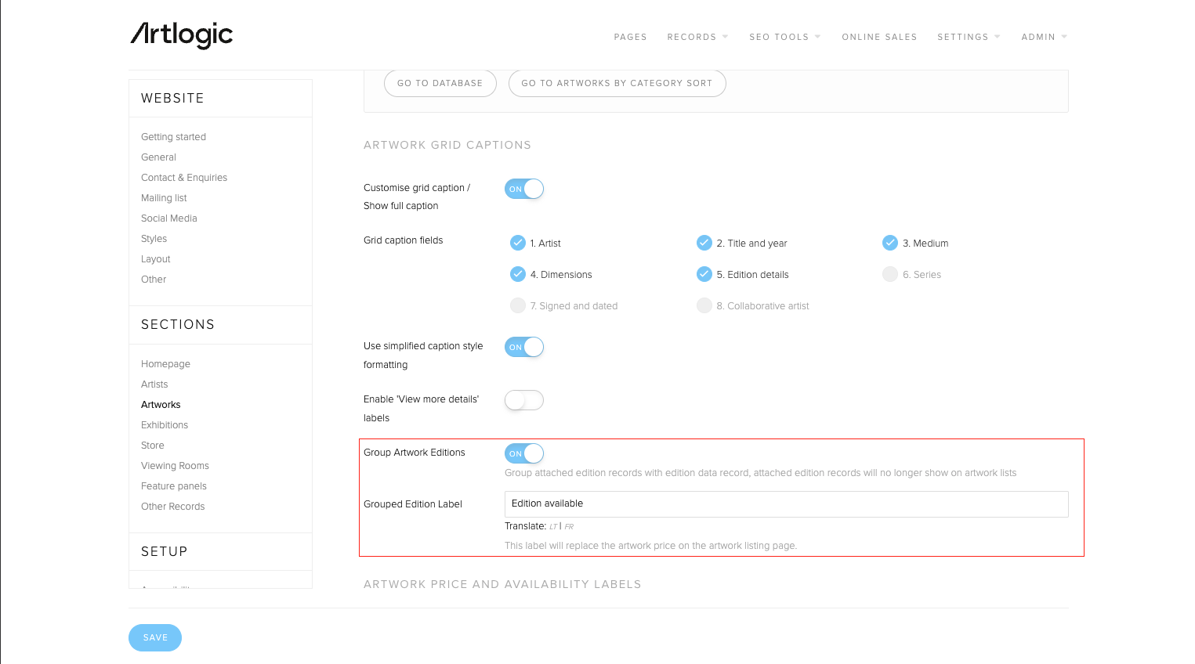Click the Save button
The width and height of the screenshot is (1195, 664).
(x=155, y=637)
